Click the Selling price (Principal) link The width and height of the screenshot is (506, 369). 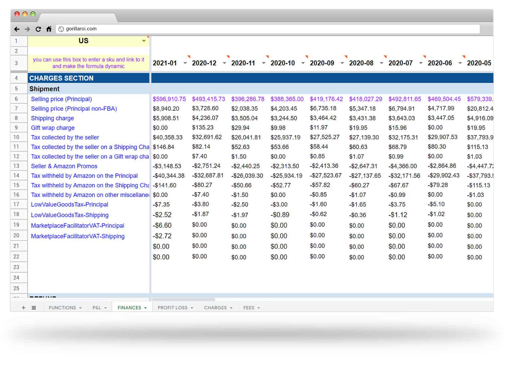coord(61,99)
